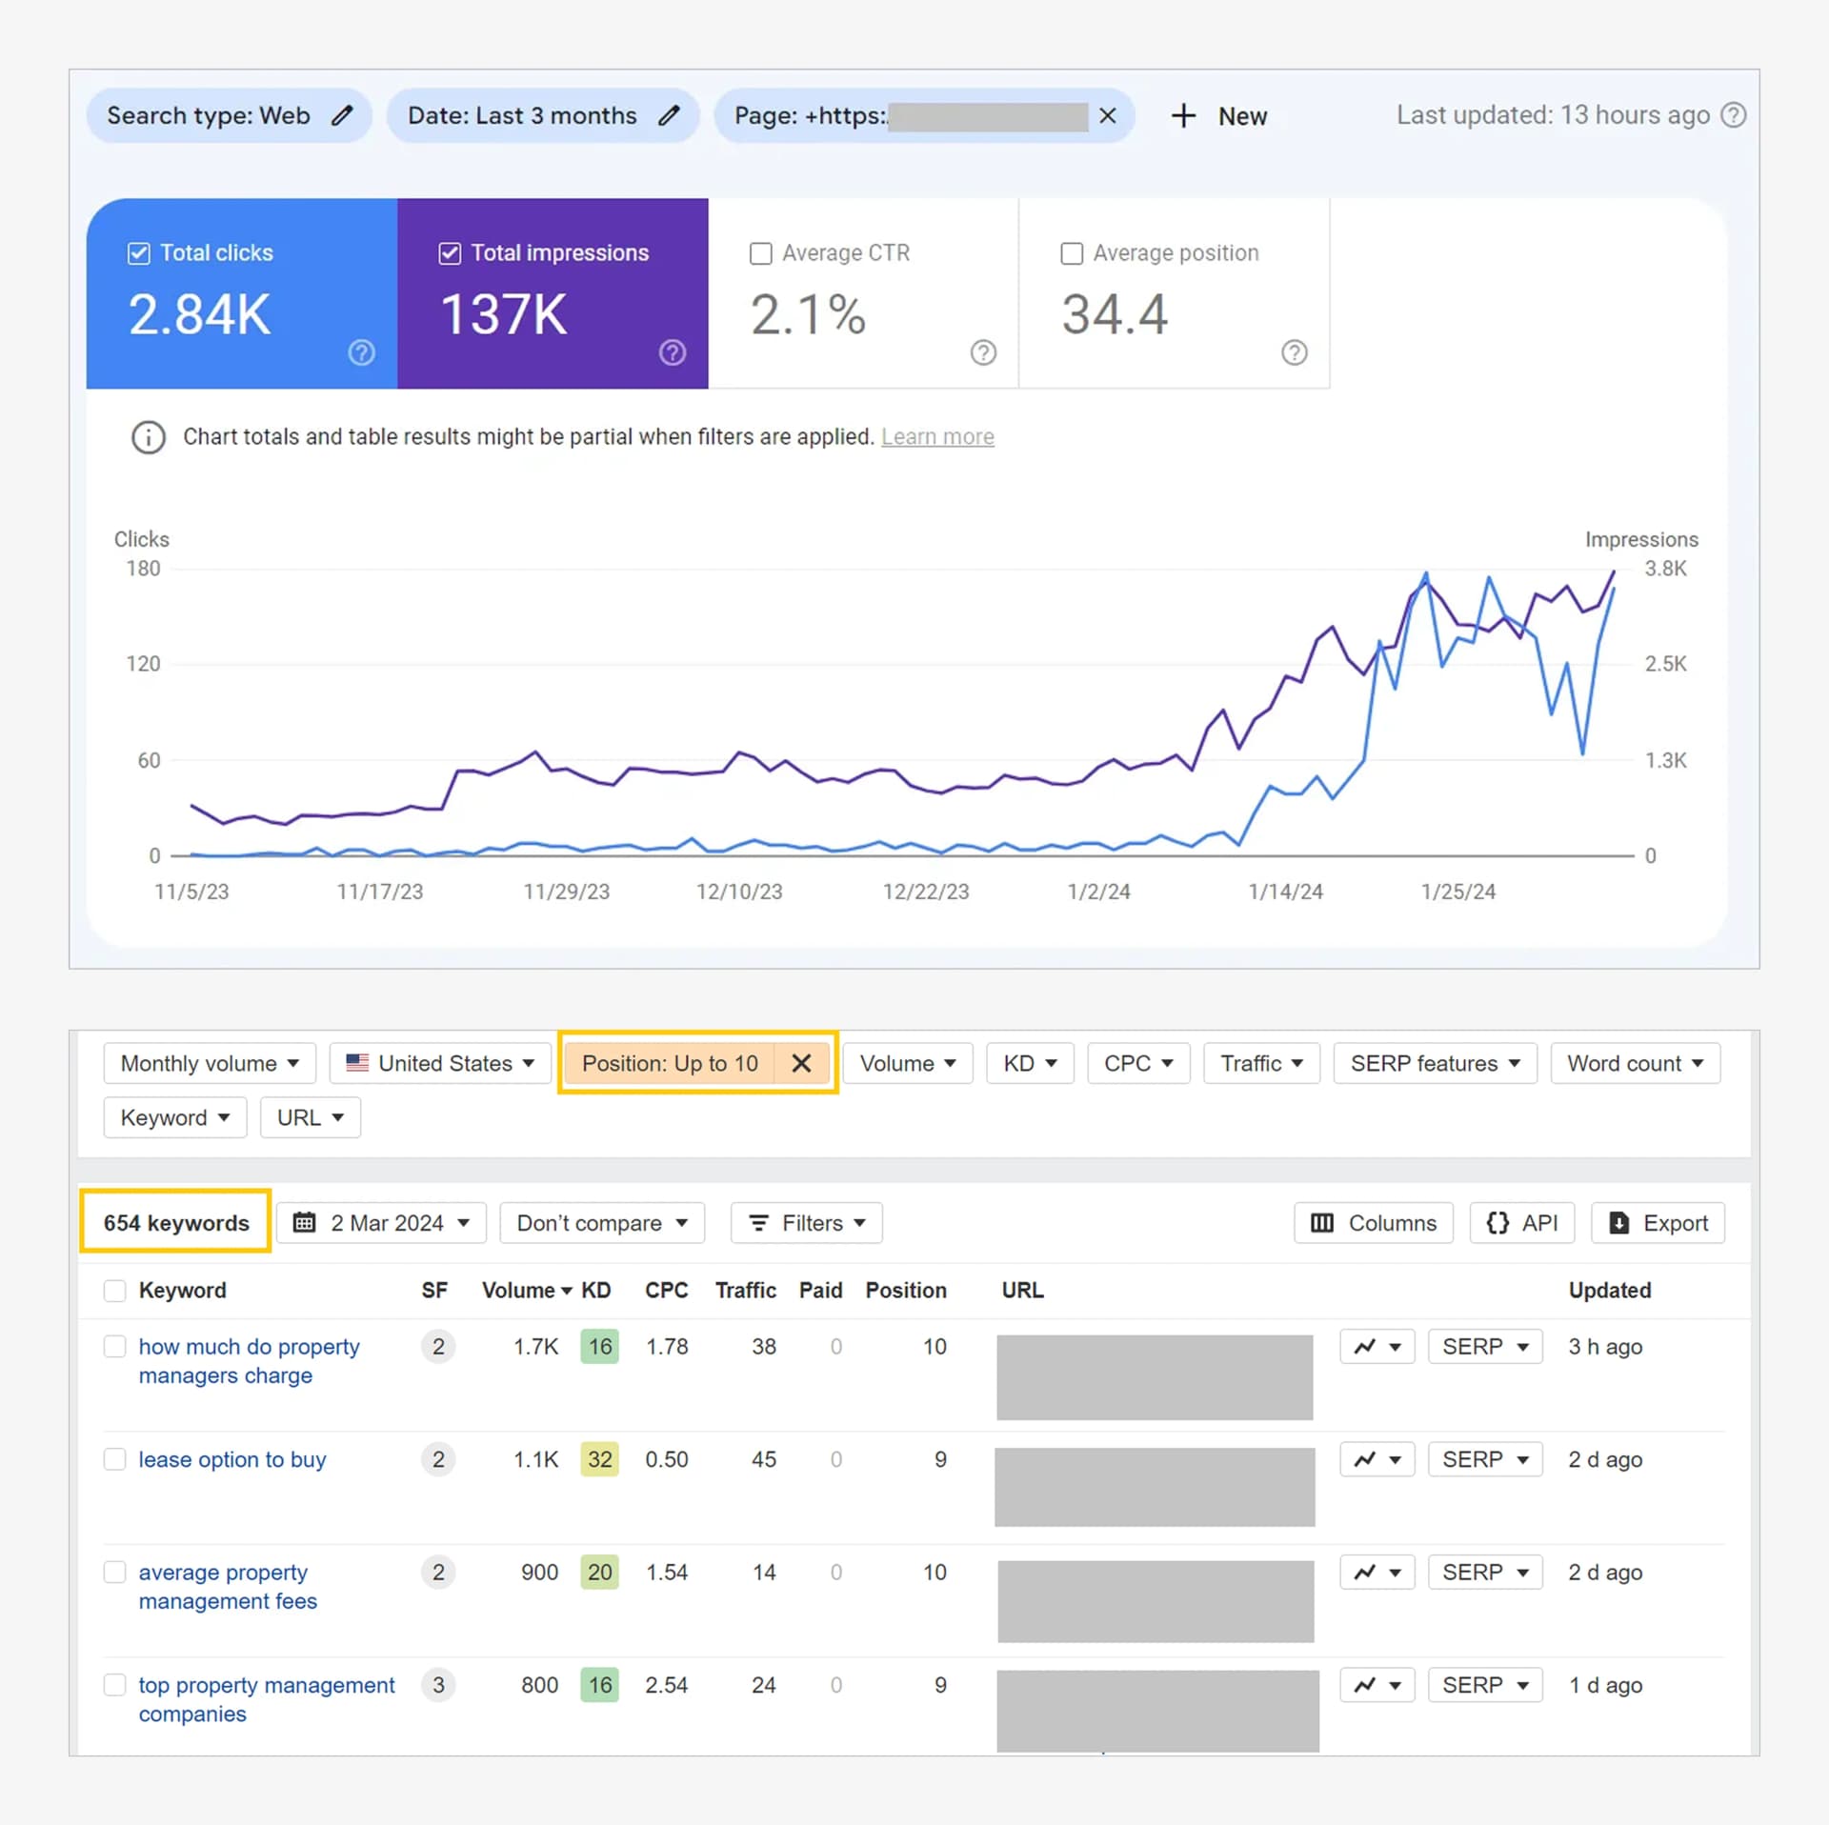Uncheck the Total impressions checkbox
This screenshot has width=1829, height=1825.
pyautogui.click(x=450, y=253)
